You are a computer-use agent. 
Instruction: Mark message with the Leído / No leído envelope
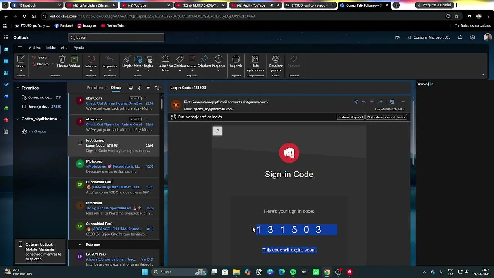[166, 59]
